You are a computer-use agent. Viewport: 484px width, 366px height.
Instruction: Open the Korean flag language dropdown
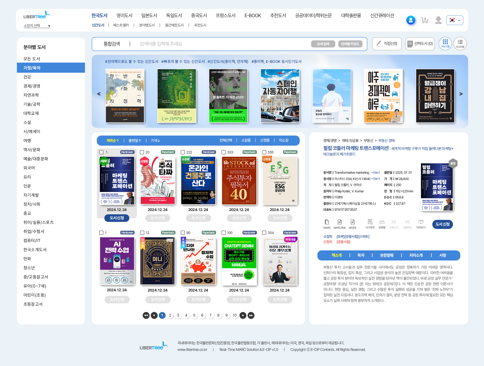point(455,20)
